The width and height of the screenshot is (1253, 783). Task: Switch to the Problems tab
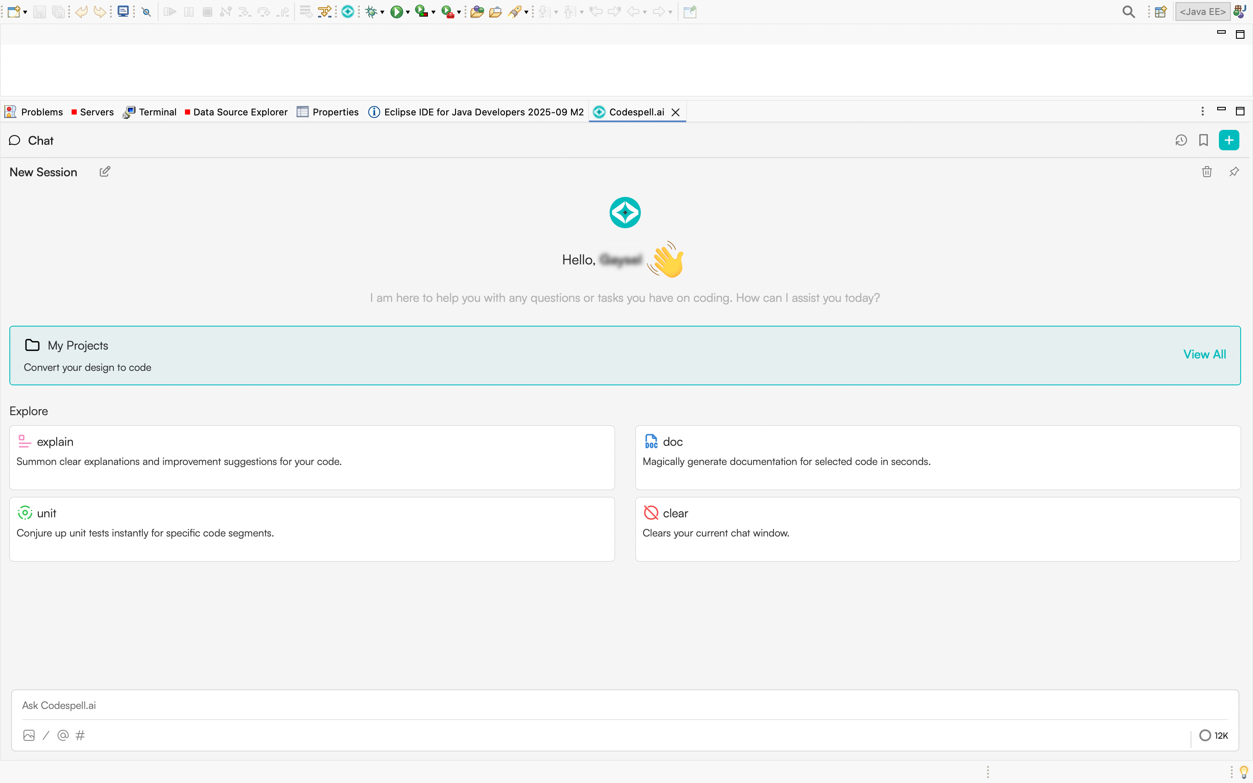(34, 112)
